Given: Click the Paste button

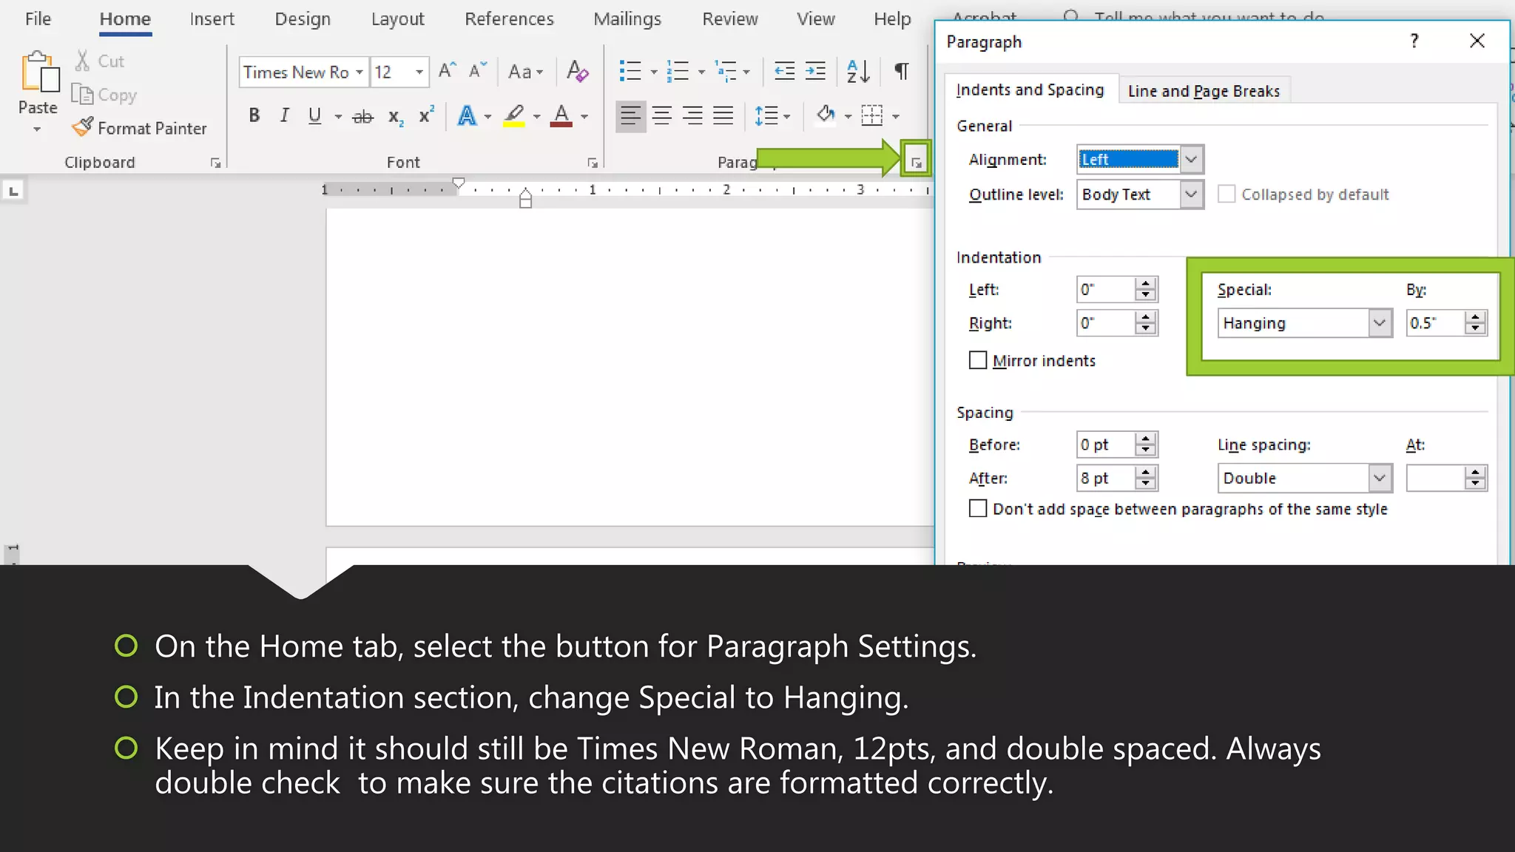Looking at the screenshot, I should tap(38, 83).
